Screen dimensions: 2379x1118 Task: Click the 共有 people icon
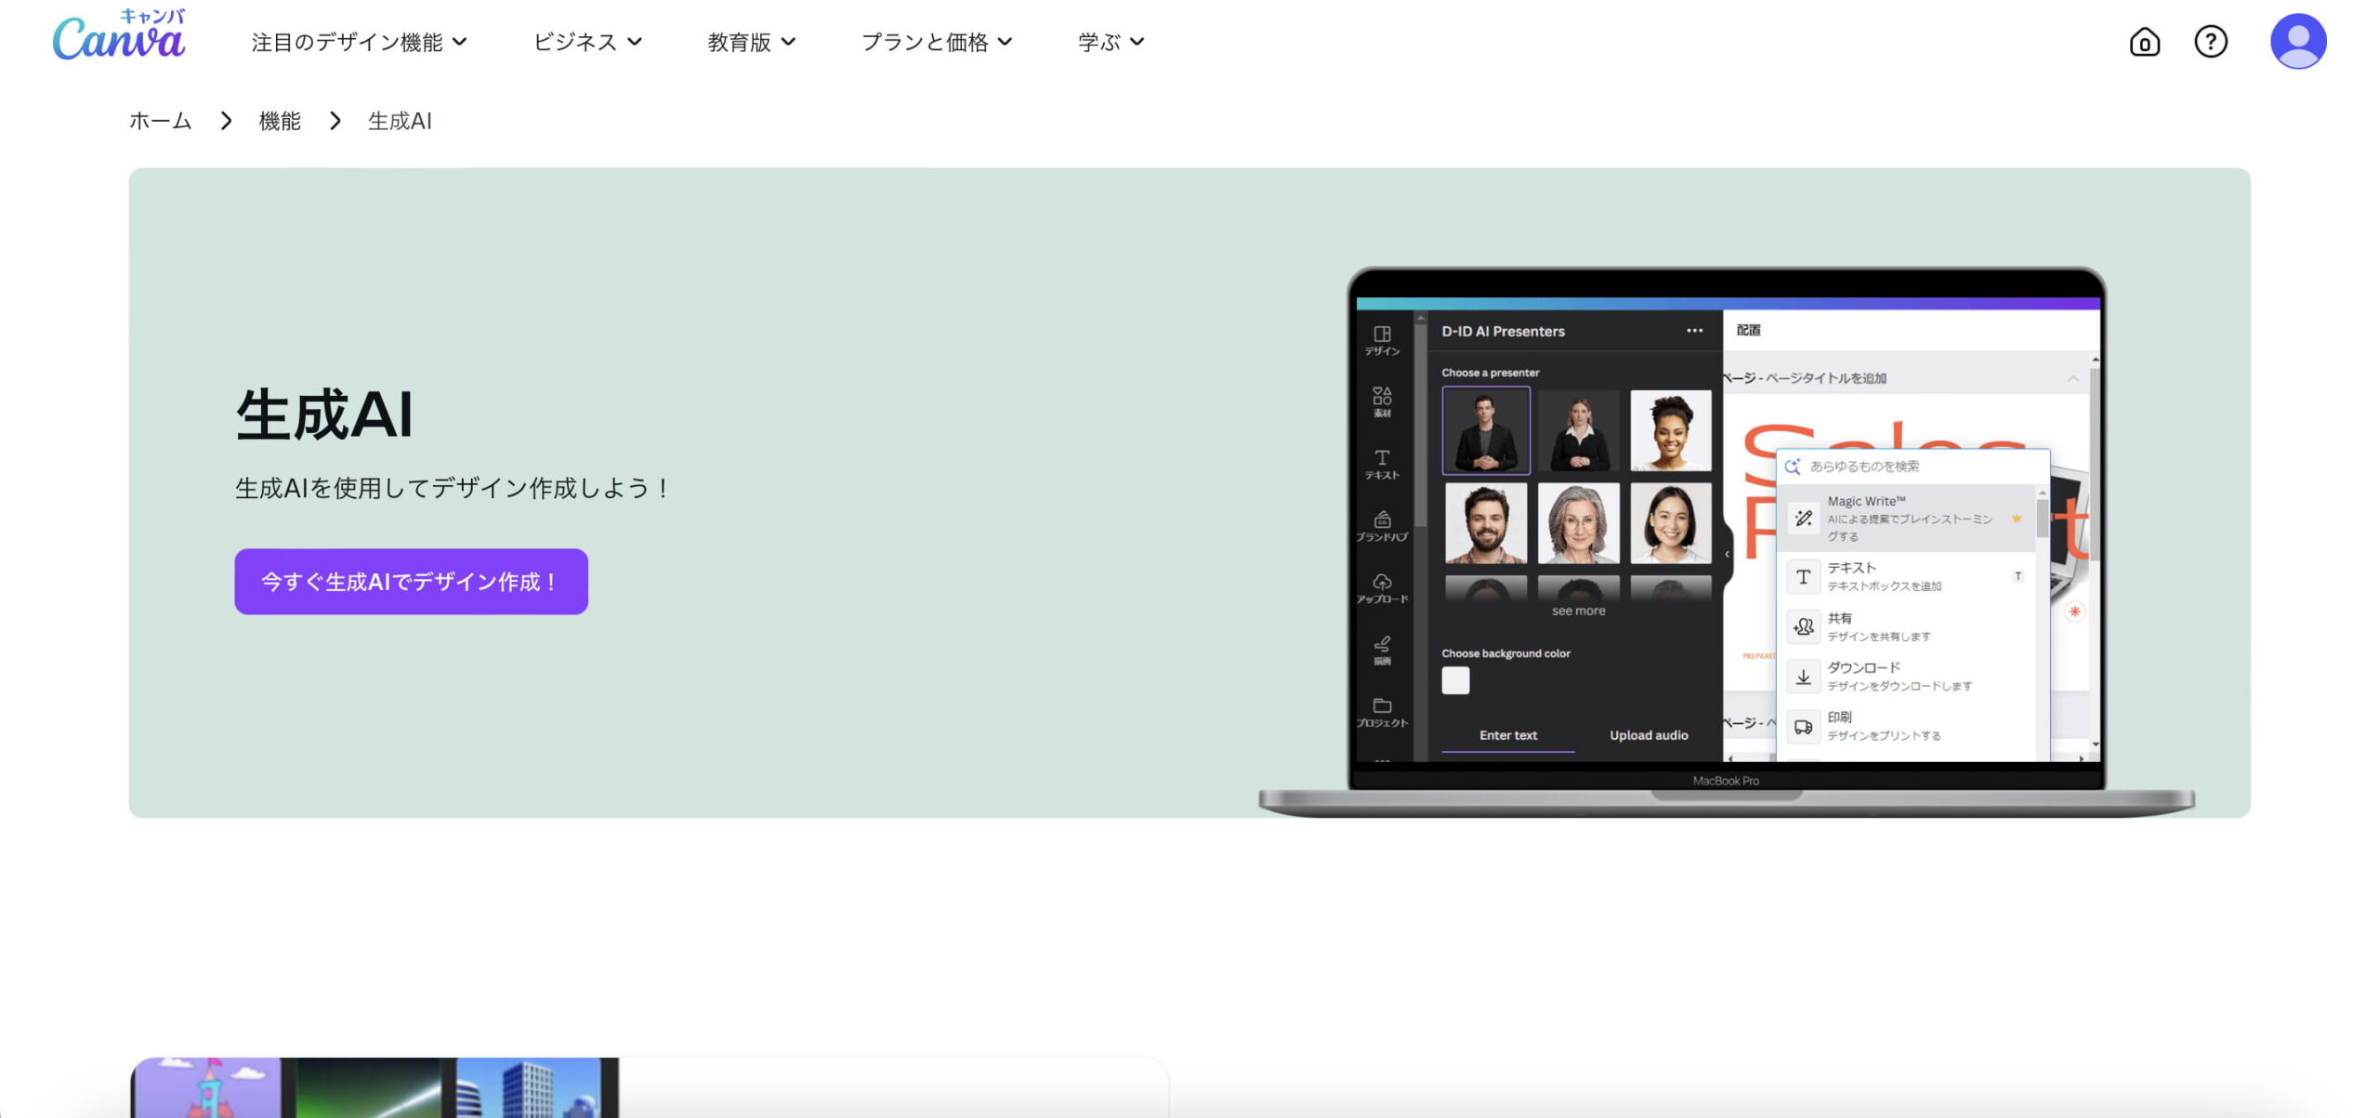click(1803, 626)
